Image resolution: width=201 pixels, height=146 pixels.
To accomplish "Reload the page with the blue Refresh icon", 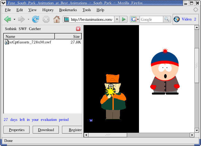I will [36, 19].
